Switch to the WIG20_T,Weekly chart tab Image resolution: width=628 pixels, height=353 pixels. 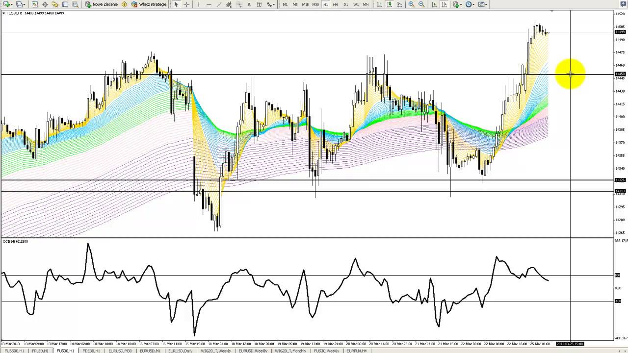(x=216, y=351)
